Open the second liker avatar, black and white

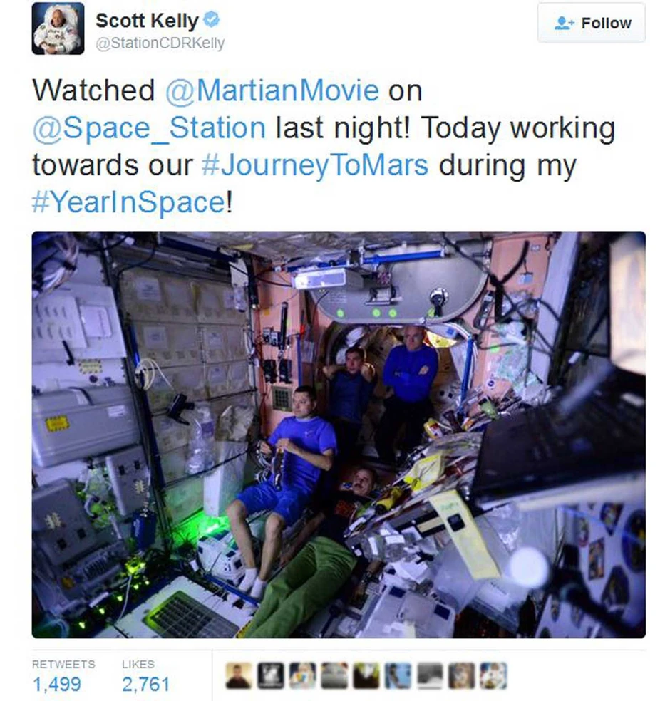pyautogui.click(x=271, y=675)
